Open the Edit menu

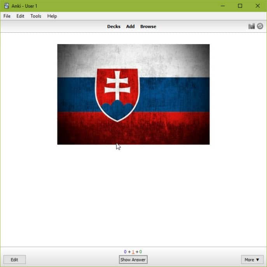(20, 16)
